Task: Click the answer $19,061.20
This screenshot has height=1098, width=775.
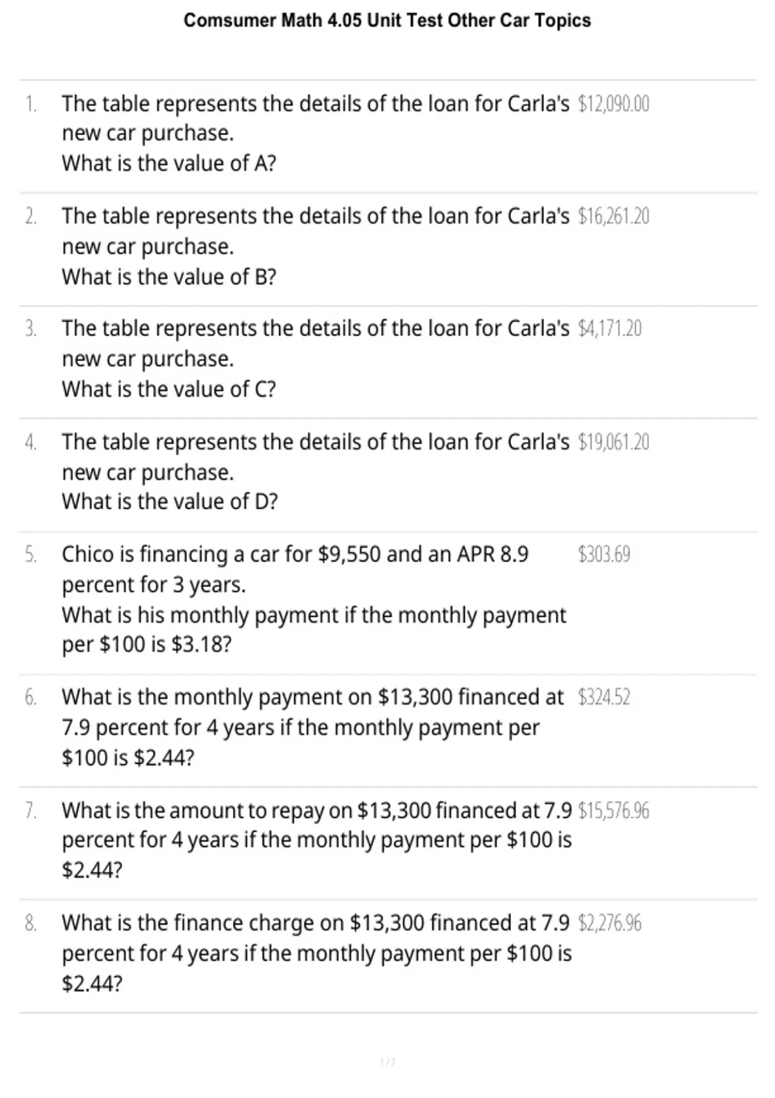Action: (x=614, y=442)
